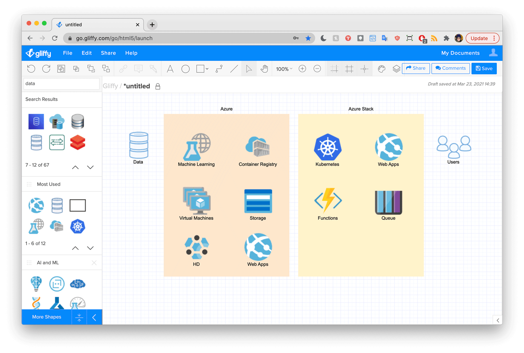The image size is (524, 353).
Task: Click the add comment popup note icon
Action: click(x=138, y=69)
